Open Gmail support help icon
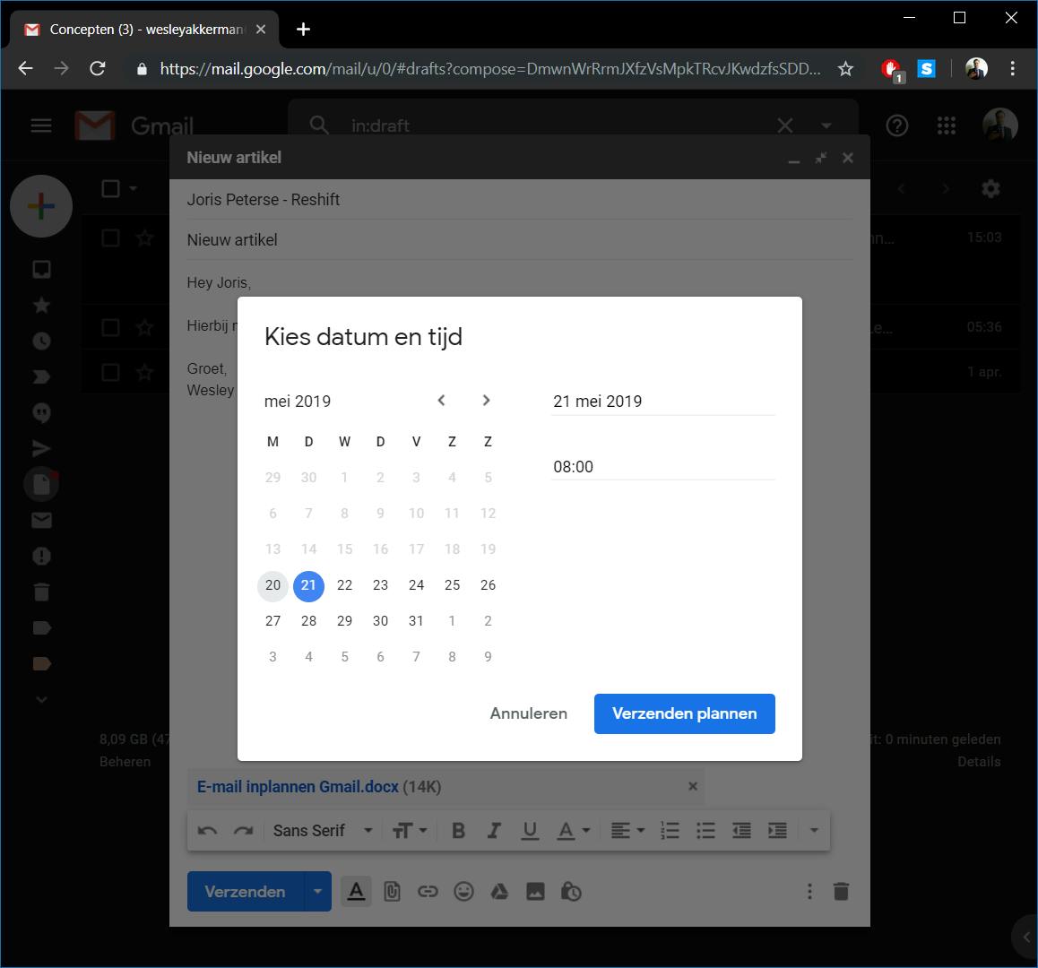The image size is (1038, 968). click(x=897, y=125)
